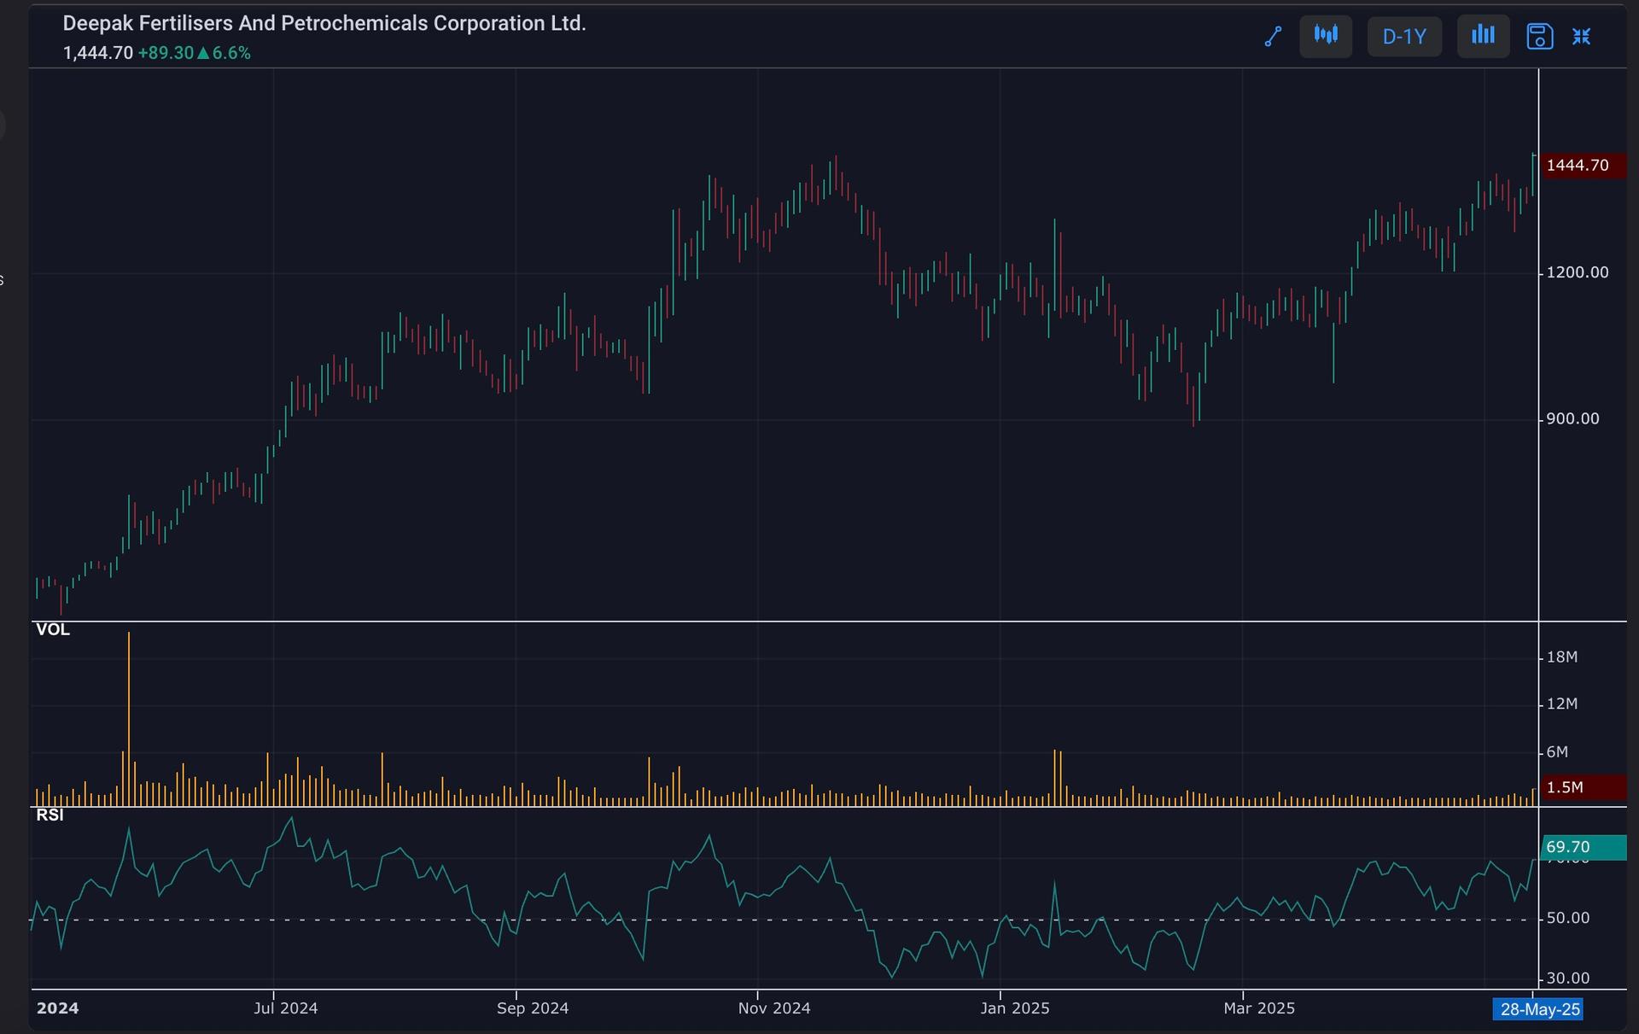The width and height of the screenshot is (1639, 1034).
Task: Click the Jul 2024 time axis label
Action: tap(285, 1008)
